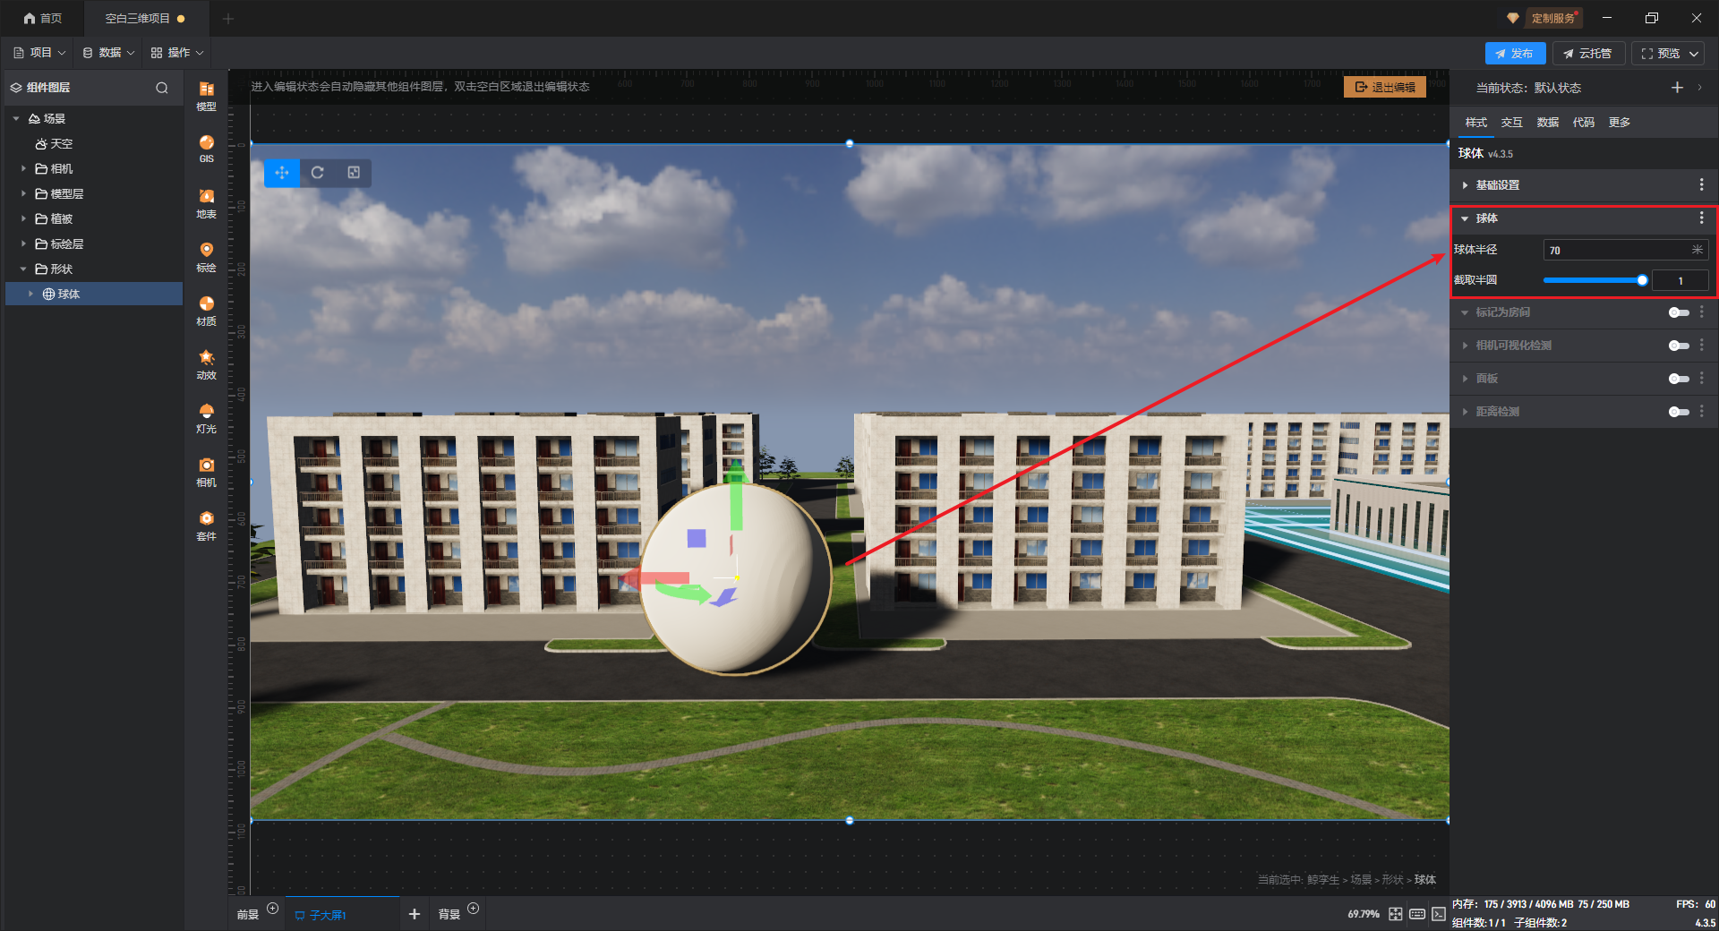1719x931 pixels.
Task: Click the 球体半径 input field
Action: pos(1626,251)
